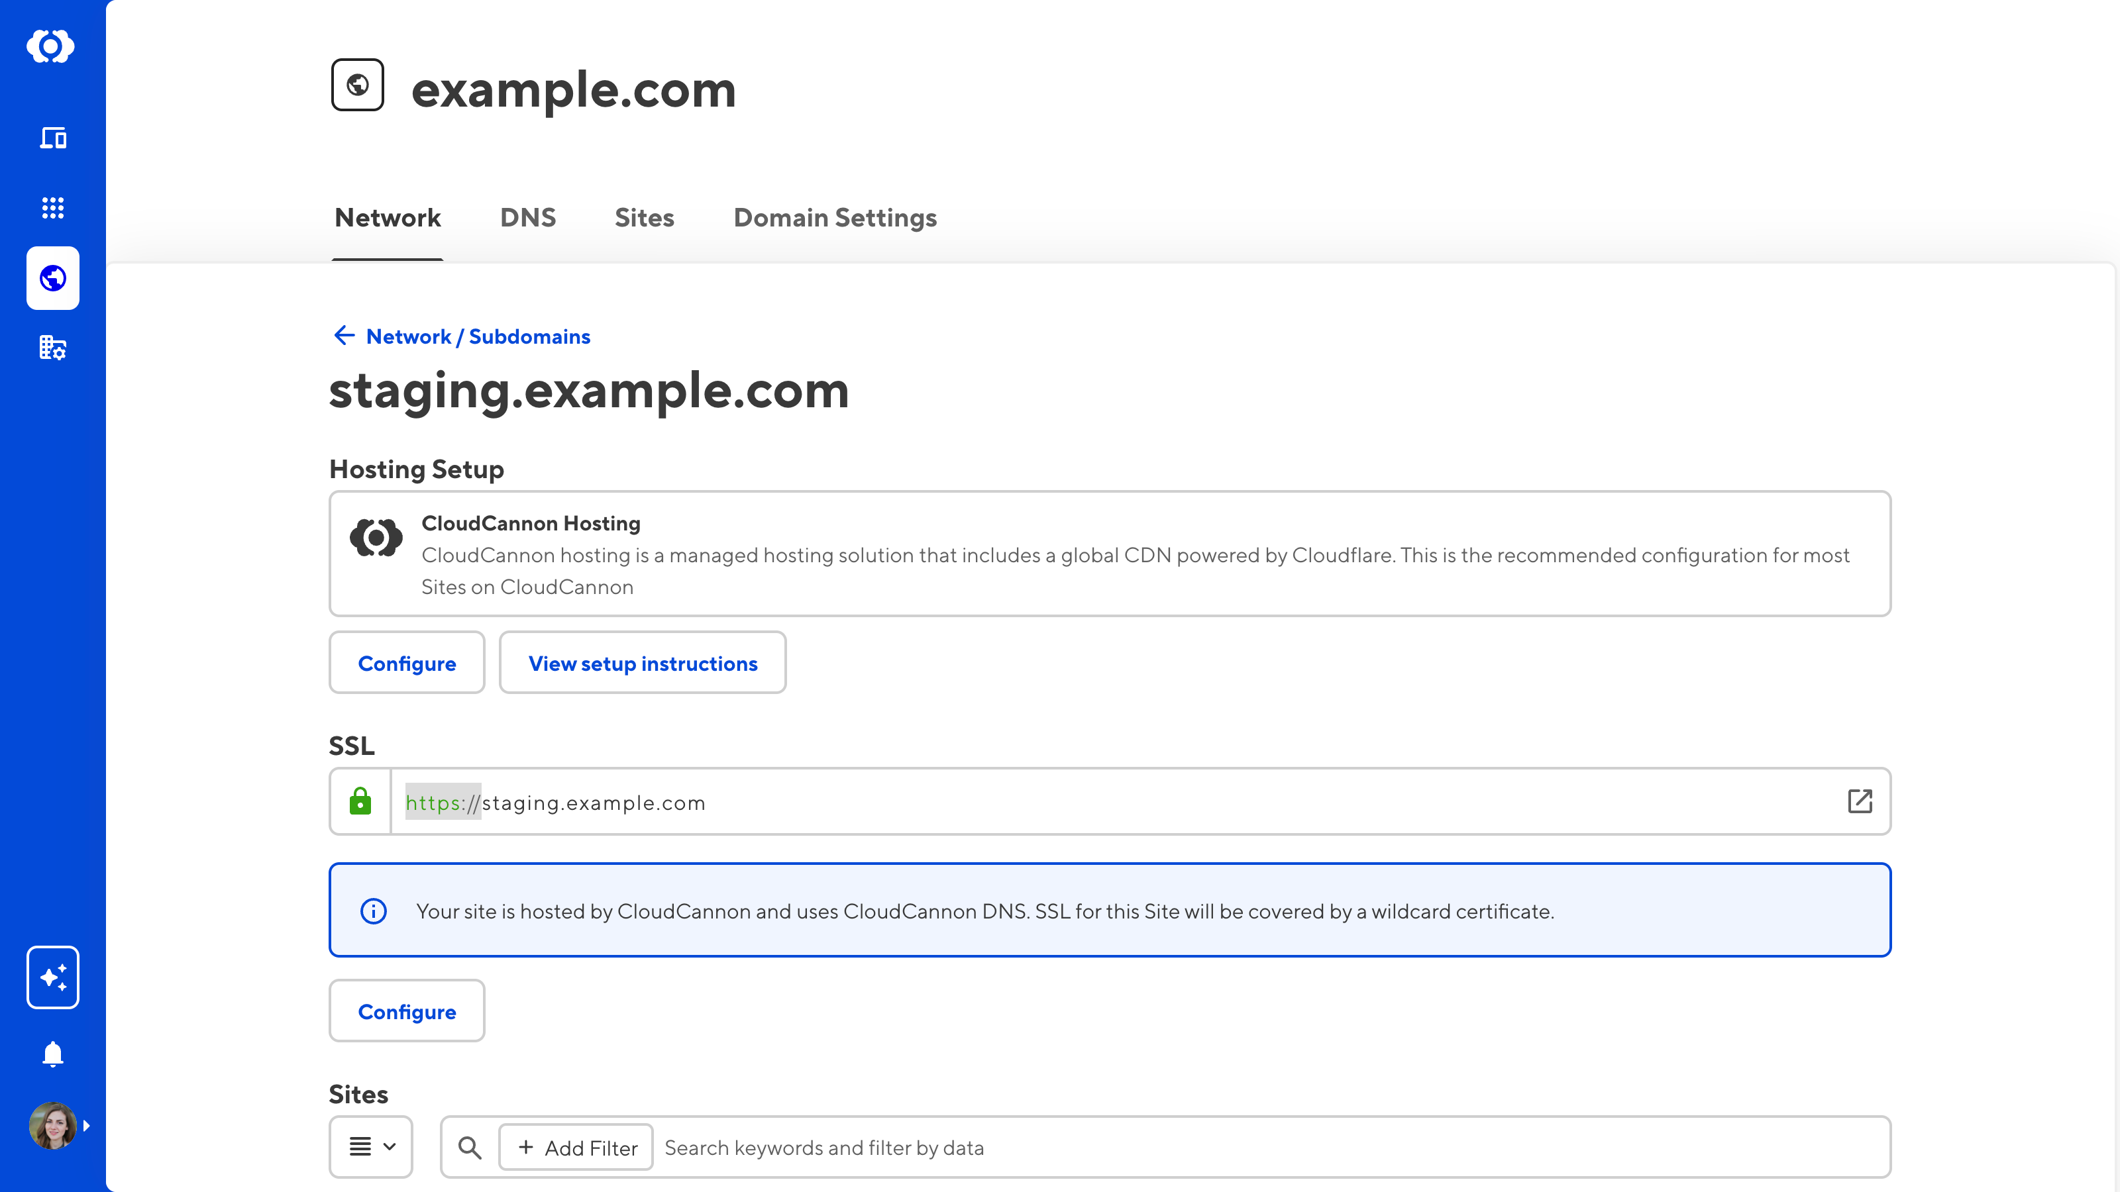Click Configure under Hosting Setup
This screenshot has height=1192, width=2120.
pyautogui.click(x=407, y=663)
